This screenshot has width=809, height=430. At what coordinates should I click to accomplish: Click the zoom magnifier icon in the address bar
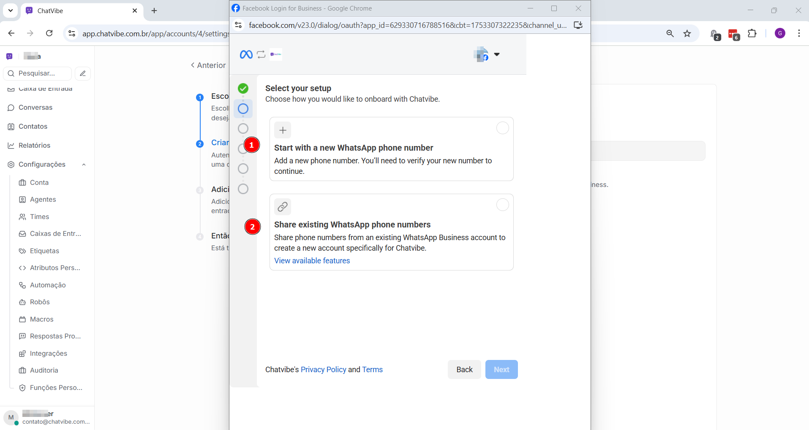tap(670, 33)
